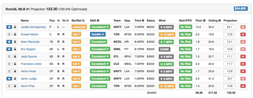
Task: Click the $34,900 salary badge
Action: (x=241, y=8)
